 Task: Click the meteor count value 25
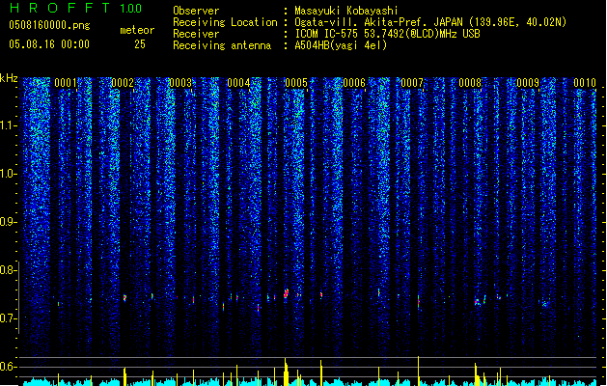click(140, 44)
